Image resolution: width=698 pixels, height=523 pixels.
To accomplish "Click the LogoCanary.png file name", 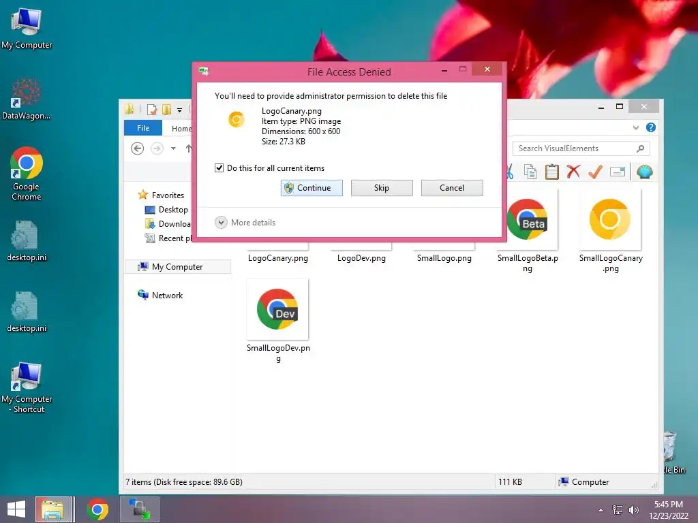I will click(x=278, y=258).
